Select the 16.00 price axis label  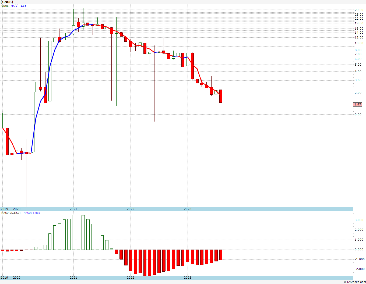point(359,29)
